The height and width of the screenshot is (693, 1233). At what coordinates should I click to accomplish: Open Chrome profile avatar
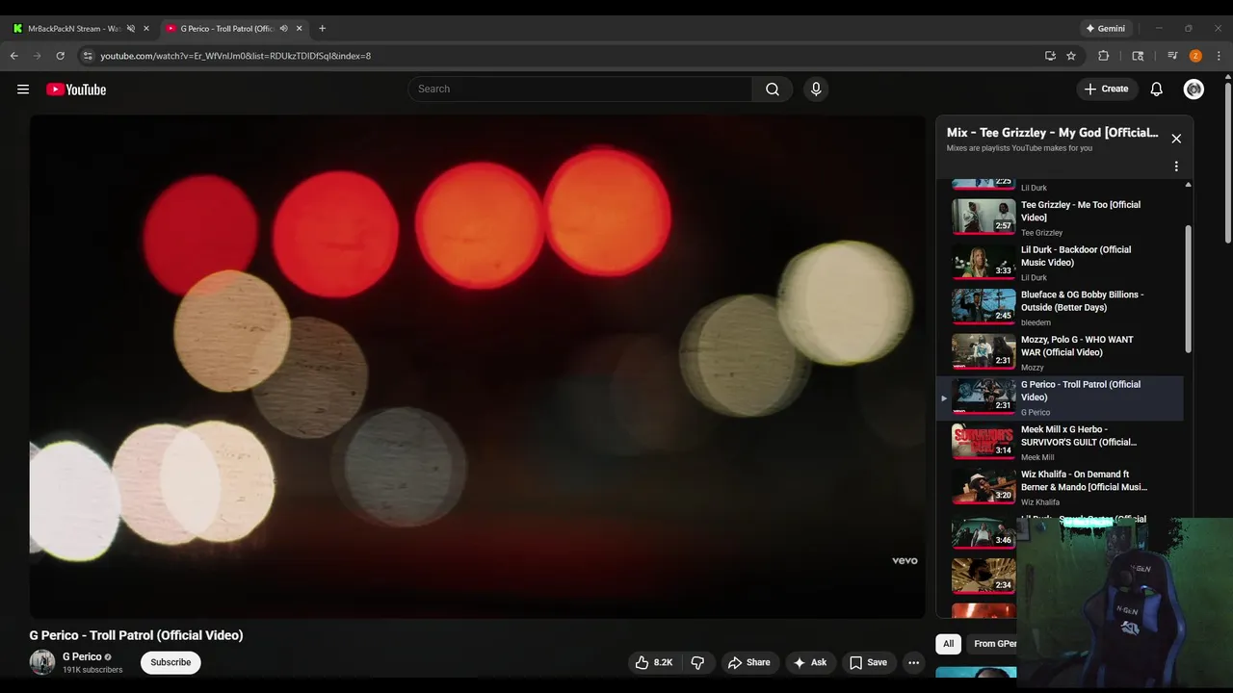(1195, 56)
